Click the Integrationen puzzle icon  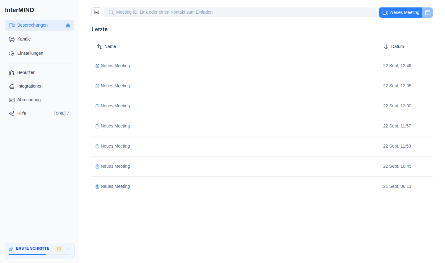pos(12,86)
